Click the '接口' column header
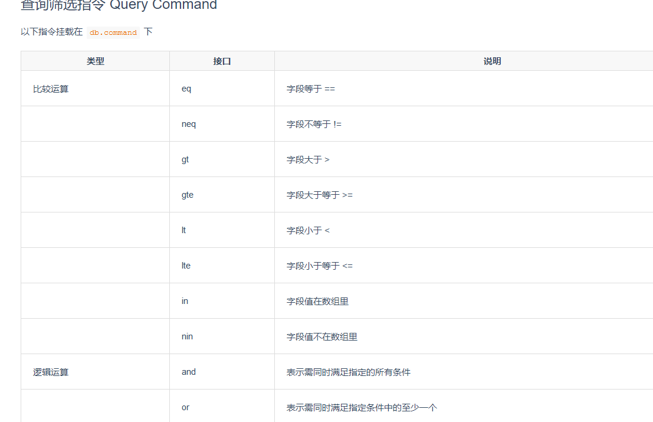 pyautogui.click(x=222, y=61)
